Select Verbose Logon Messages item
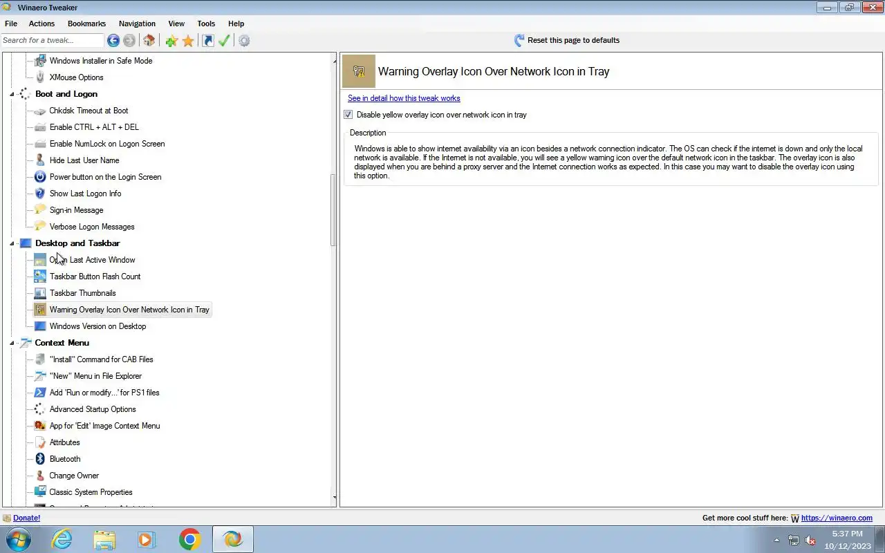The image size is (885, 553). coord(92,227)
